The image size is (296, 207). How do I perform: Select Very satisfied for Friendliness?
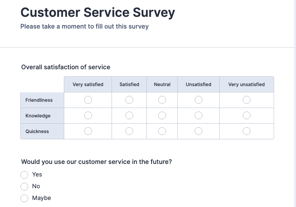(88, 100)
